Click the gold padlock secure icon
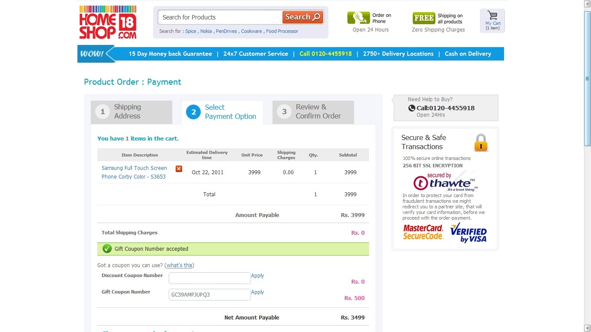Image resolution: width=591 pixels, height=332 pixels. tap(481, 143)
